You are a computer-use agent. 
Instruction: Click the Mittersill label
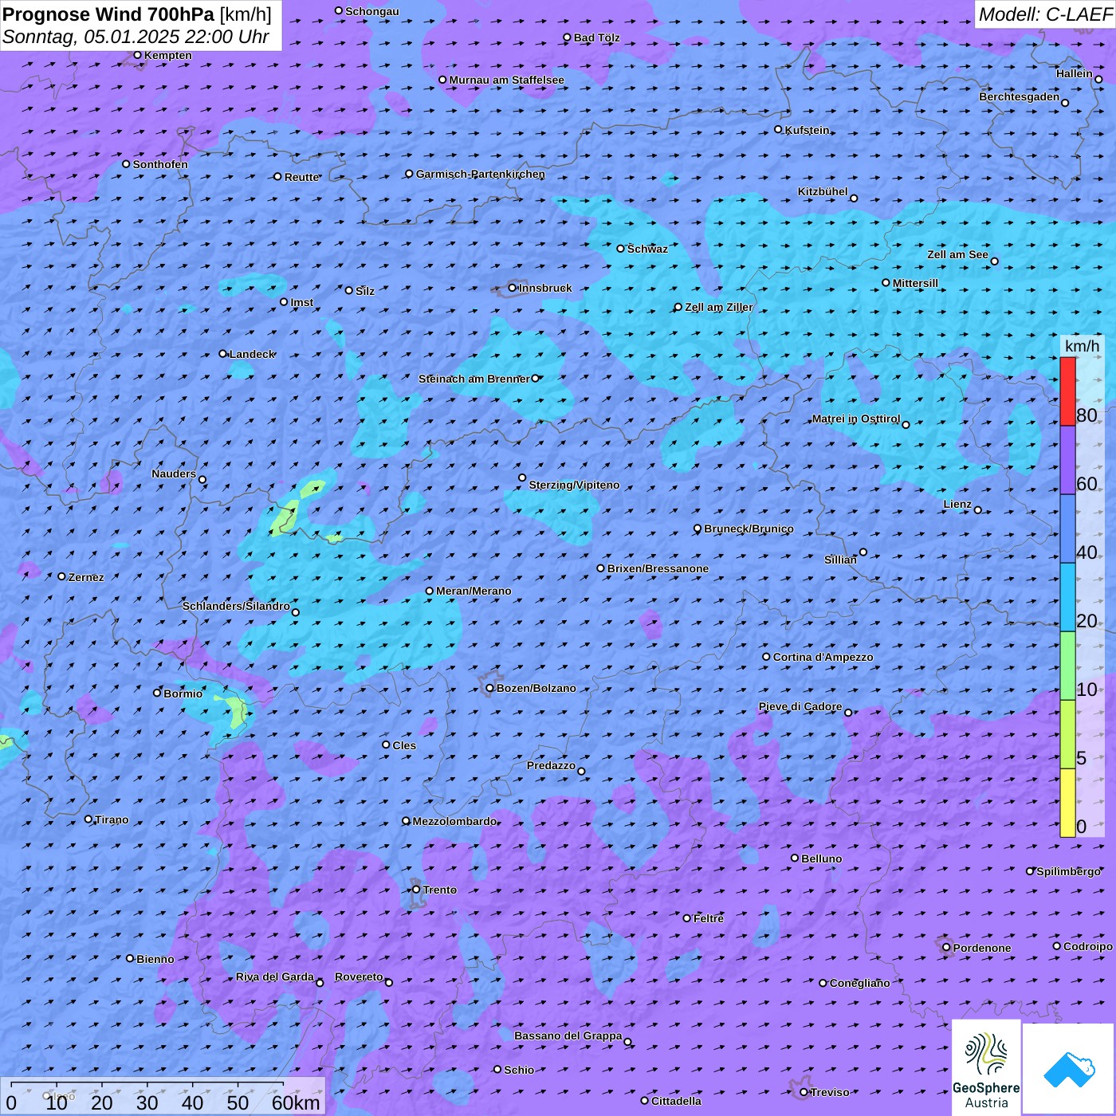tap(915, 283)
